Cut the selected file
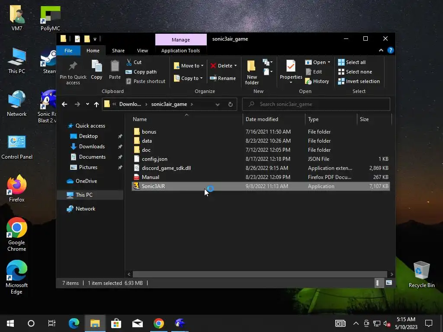Screen dimensions: 443x332 coord(134,62)
